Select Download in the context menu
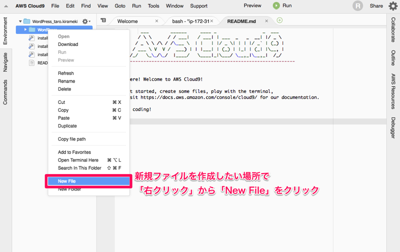The image size is (400, 252). click(x=68, y=44)
